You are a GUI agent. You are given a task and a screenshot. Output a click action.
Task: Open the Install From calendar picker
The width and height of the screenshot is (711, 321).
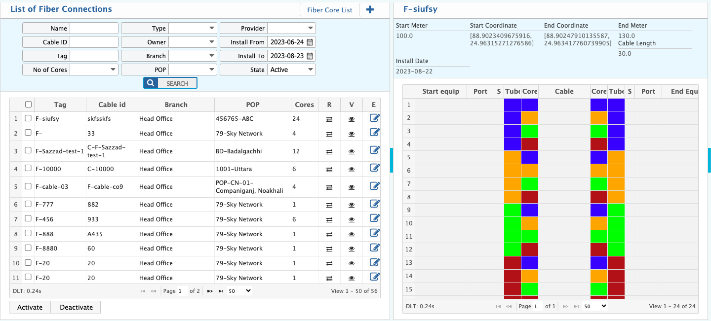(310, 42)
